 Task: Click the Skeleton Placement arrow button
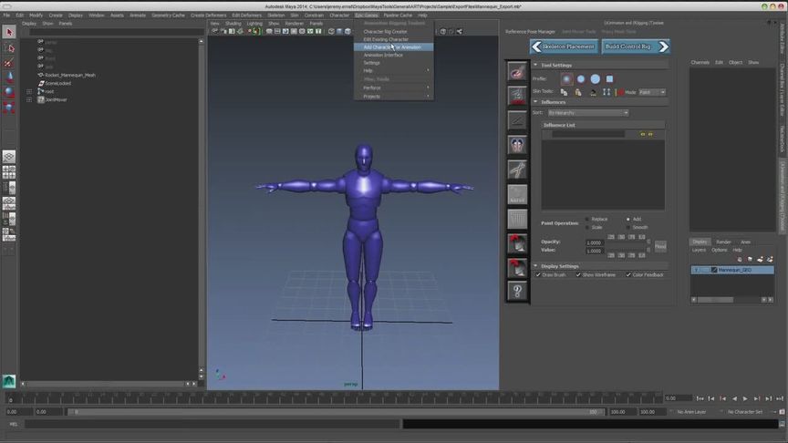coord(563,46)
